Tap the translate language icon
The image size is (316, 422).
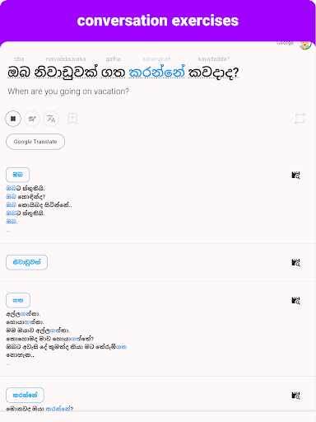[x=51, y=119]
